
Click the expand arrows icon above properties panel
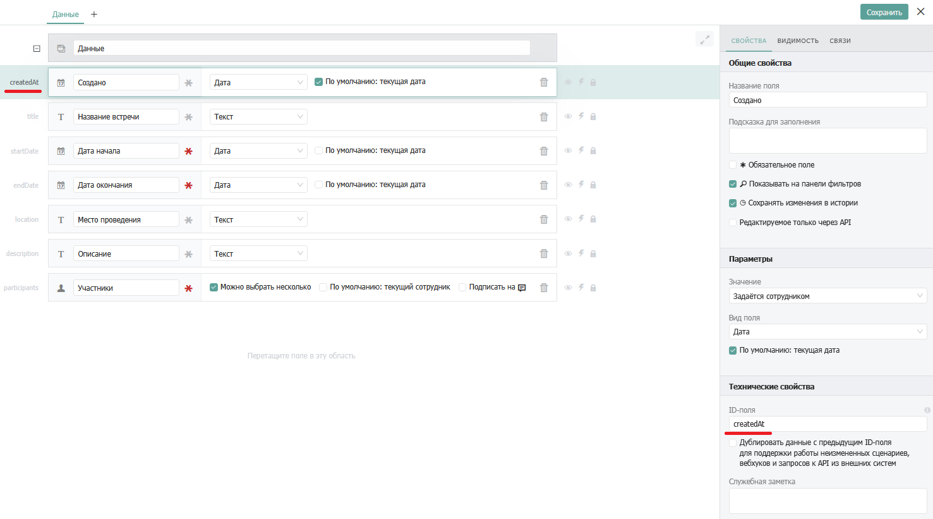pos(704,40)
